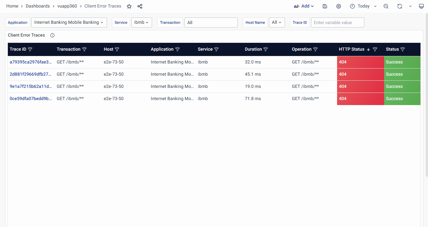Refresh the dashboard
428x227 pixels.
pos(399,6)
